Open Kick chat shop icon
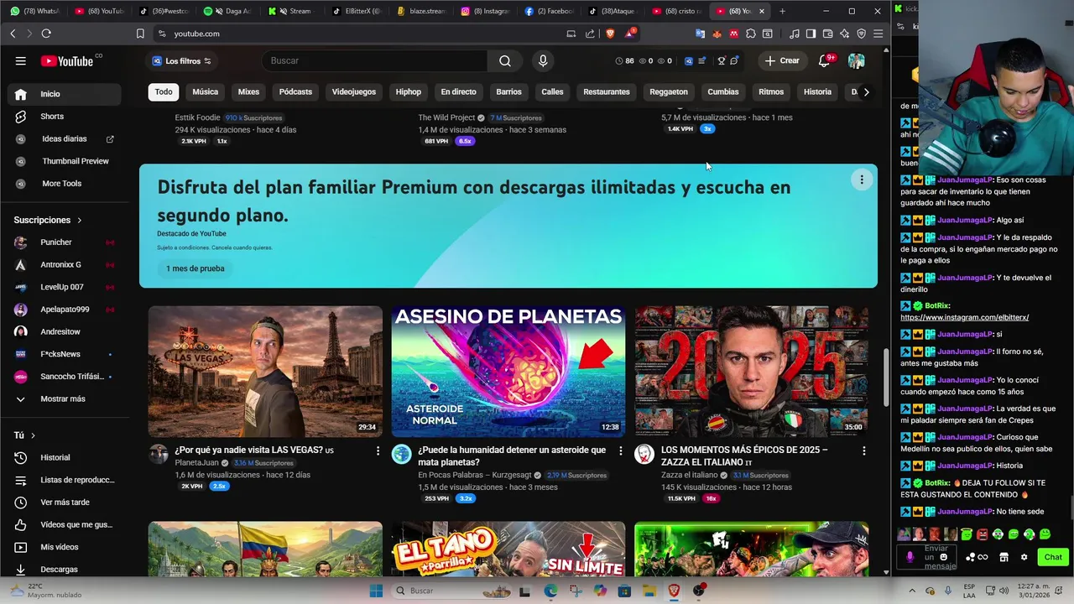The height and width of the screenshot is (604, 1074). (x=1004, y=557)
